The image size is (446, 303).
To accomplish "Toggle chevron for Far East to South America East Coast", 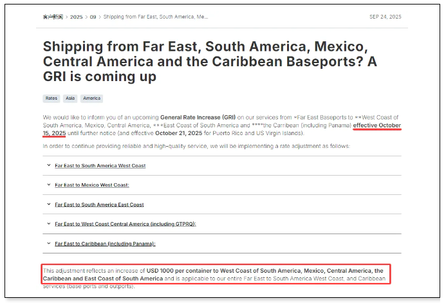I will pyautogui.click(x=49, y=205).
